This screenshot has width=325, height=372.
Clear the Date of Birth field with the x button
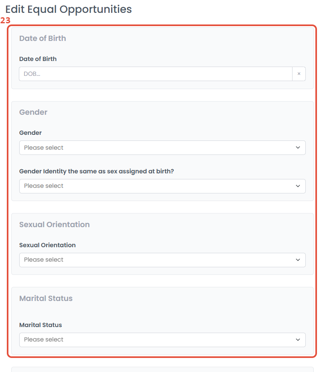(299, 74)
